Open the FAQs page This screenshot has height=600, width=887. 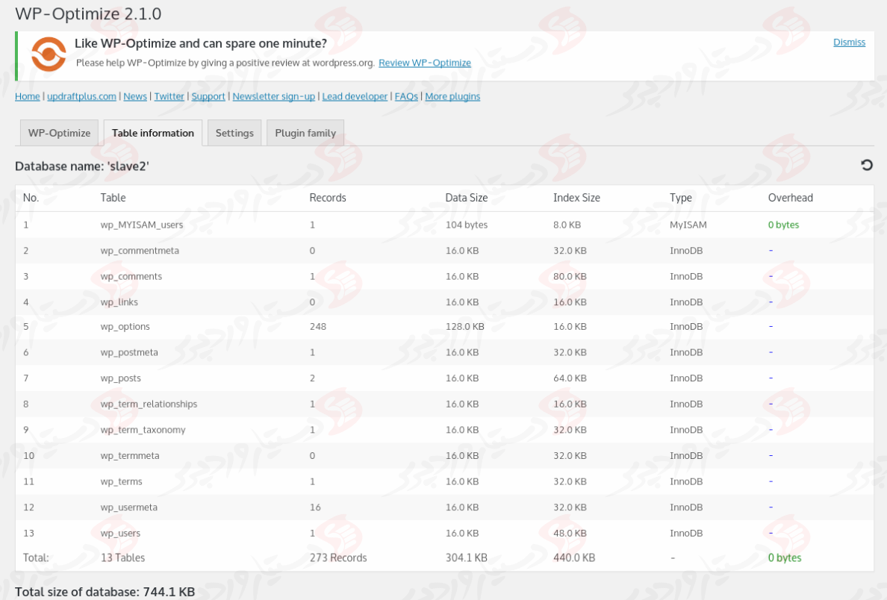coord(405,96)
